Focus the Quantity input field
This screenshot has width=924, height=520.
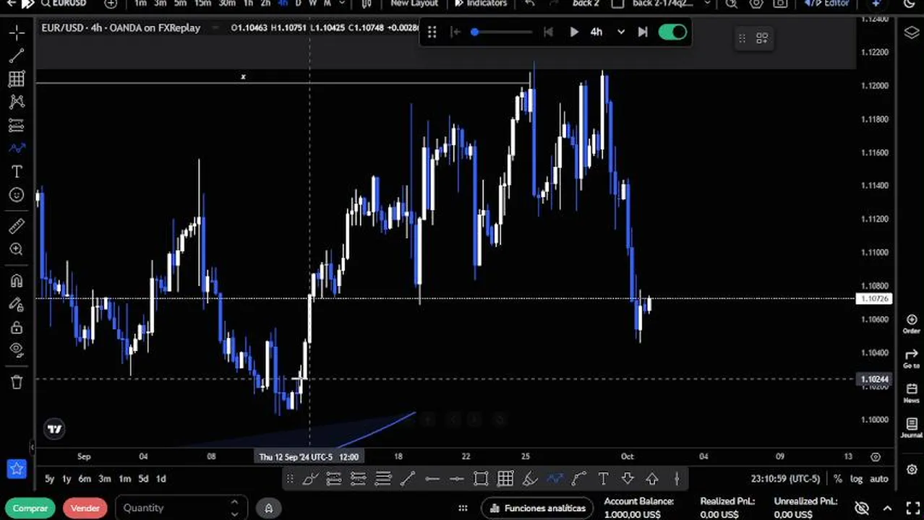coord(181,508)
